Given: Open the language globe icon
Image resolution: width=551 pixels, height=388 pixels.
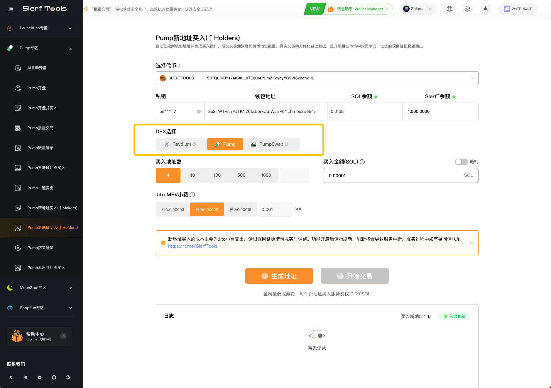Looking at the screenshot, I should pos(449,9).
